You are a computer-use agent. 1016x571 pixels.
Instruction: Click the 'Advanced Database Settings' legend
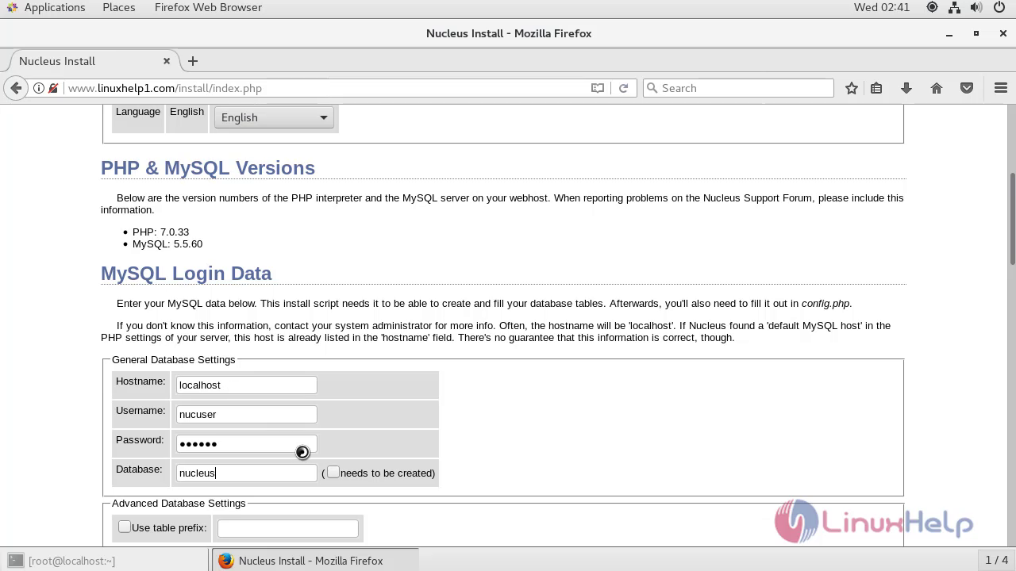179,503
